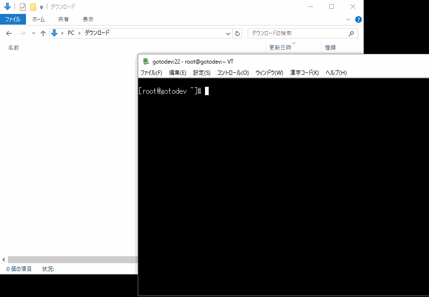Screen dimensions: 429x297
Task: Click the search magnifier icon
Action: click(x=351, y=33)
